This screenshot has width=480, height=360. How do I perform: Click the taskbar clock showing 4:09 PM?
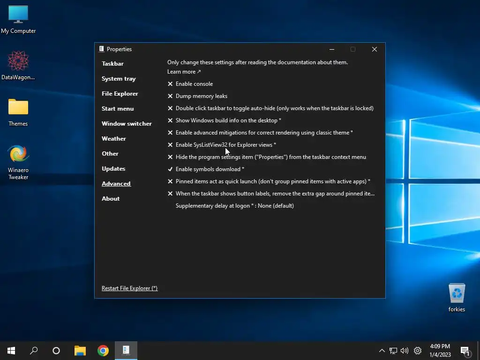[x=440, y=350]
